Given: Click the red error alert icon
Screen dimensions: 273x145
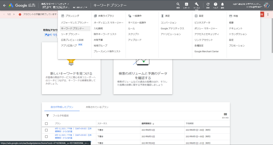Looking at the screenshot, I should point(20,14).
